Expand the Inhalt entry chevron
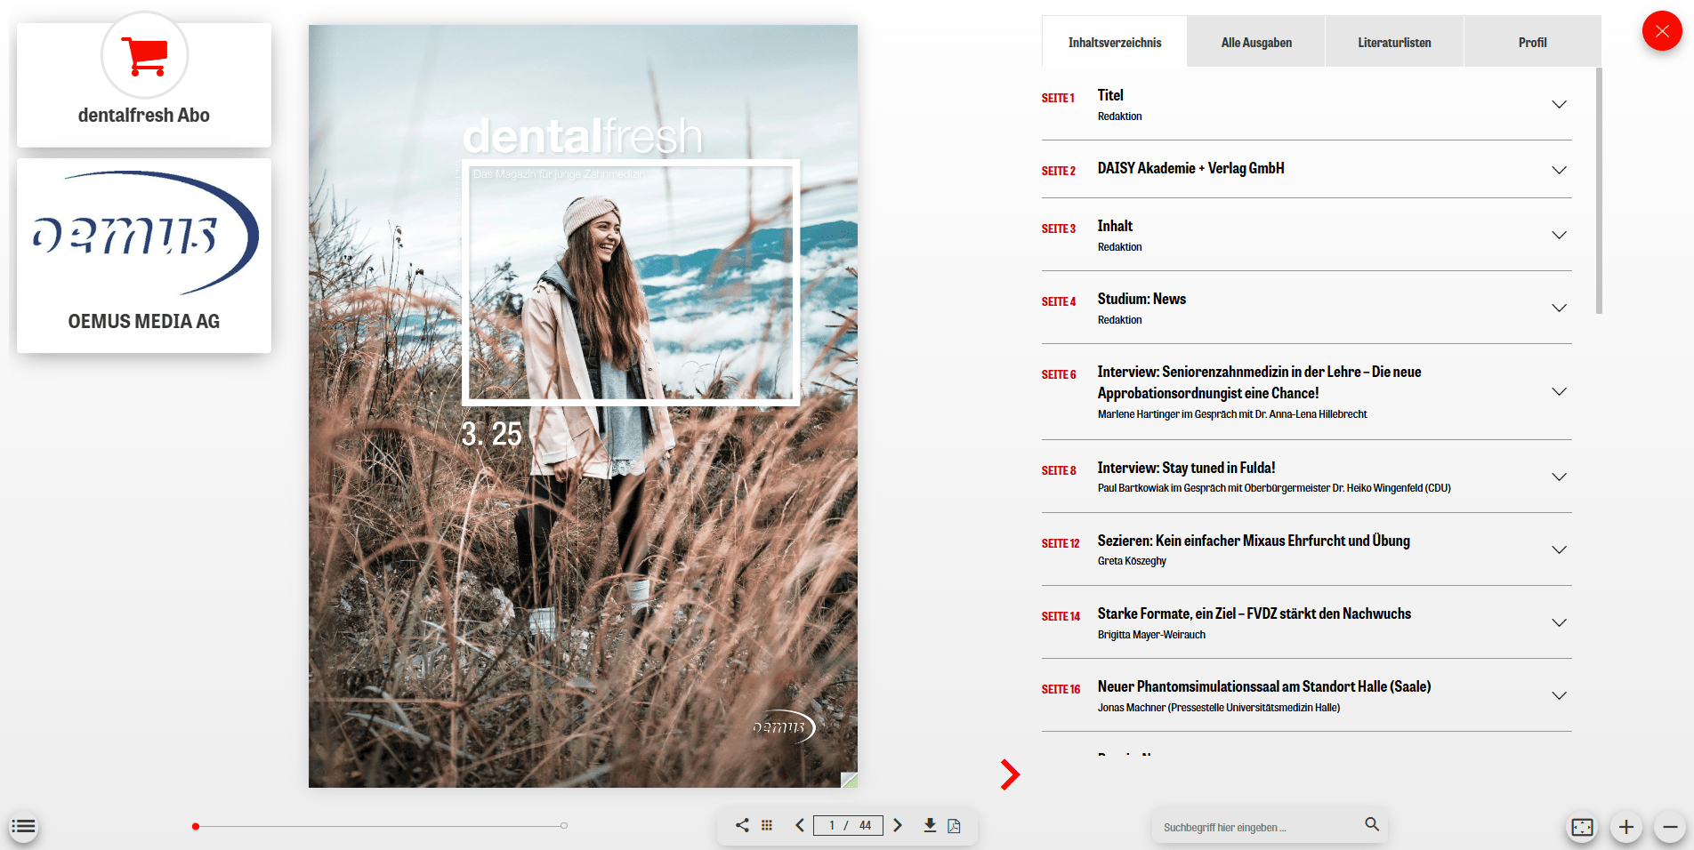 click(x=1559, y=235)
